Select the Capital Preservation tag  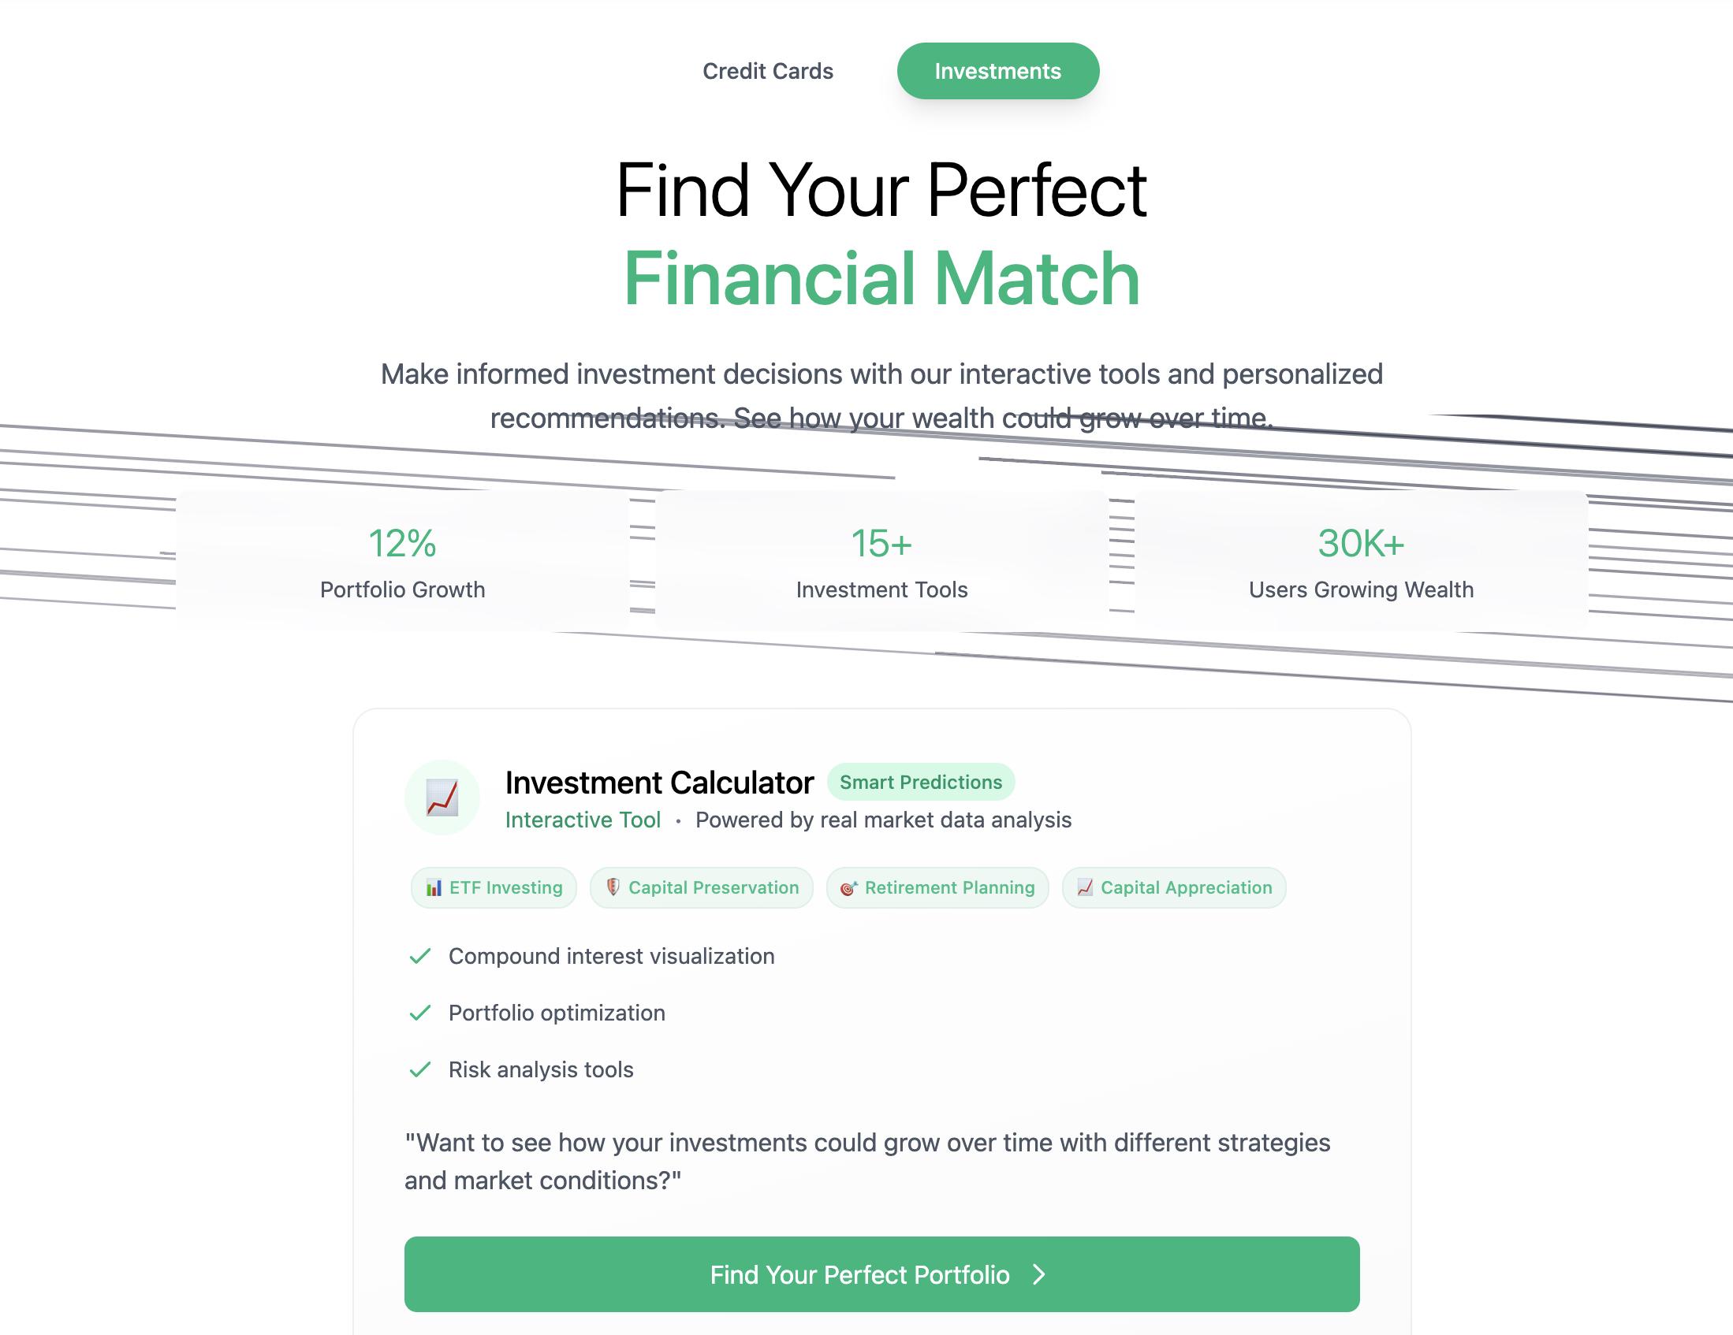[x=702, y=887]
